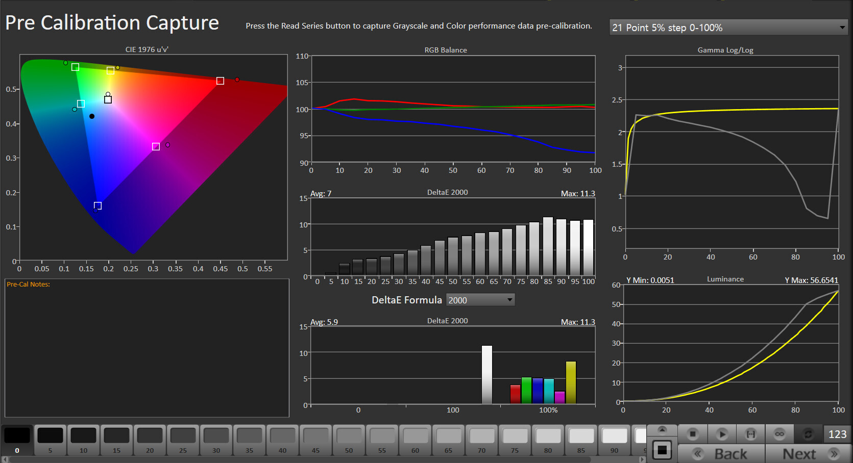This screenshot has height=463, width=853.
Task: Go to the previous step with Back
Action: [x=721, y=453]
